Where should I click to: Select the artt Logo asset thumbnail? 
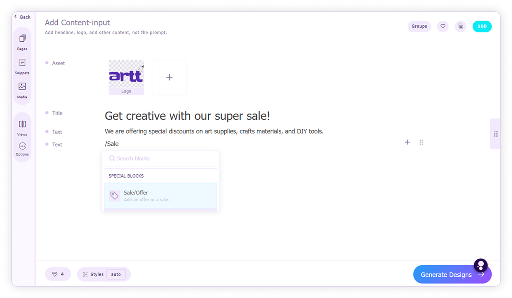coord(126,77)
